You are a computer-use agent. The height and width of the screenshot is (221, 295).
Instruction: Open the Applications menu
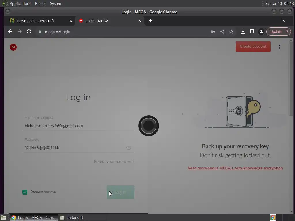pos(20,3)
